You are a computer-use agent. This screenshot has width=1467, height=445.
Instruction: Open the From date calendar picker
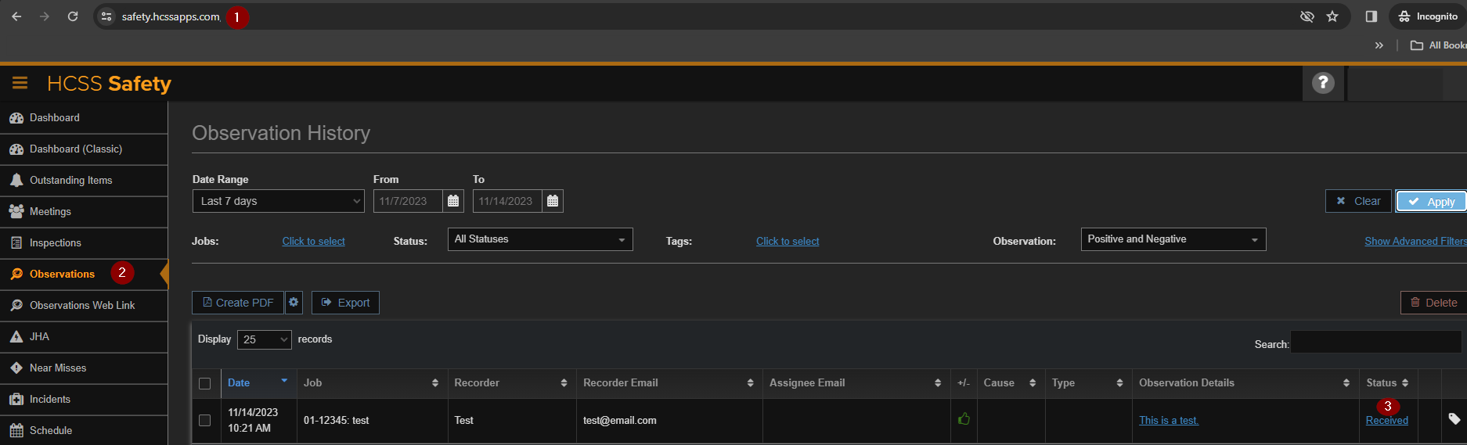coord(453,201)
